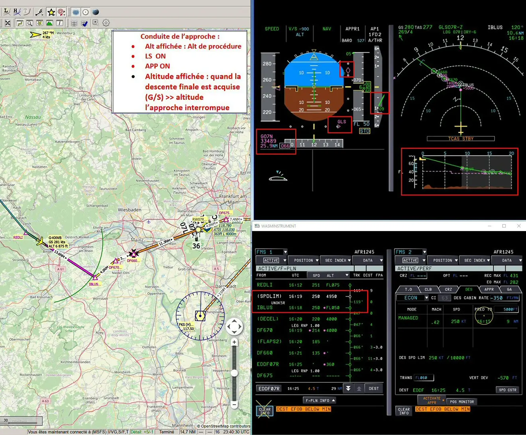Click the SPD CSTR button

508,390
